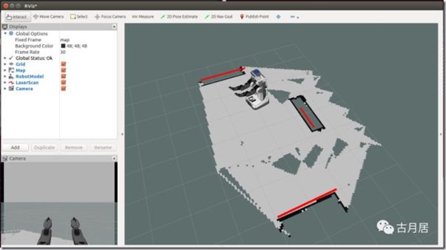Activate the 2D Pose Estimate tool
Viewport: 446px width, 250px height.
point(179,17)
